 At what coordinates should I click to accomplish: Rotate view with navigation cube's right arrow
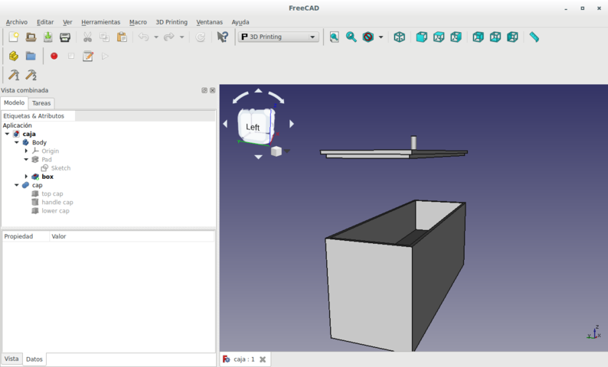click(292, 124)
